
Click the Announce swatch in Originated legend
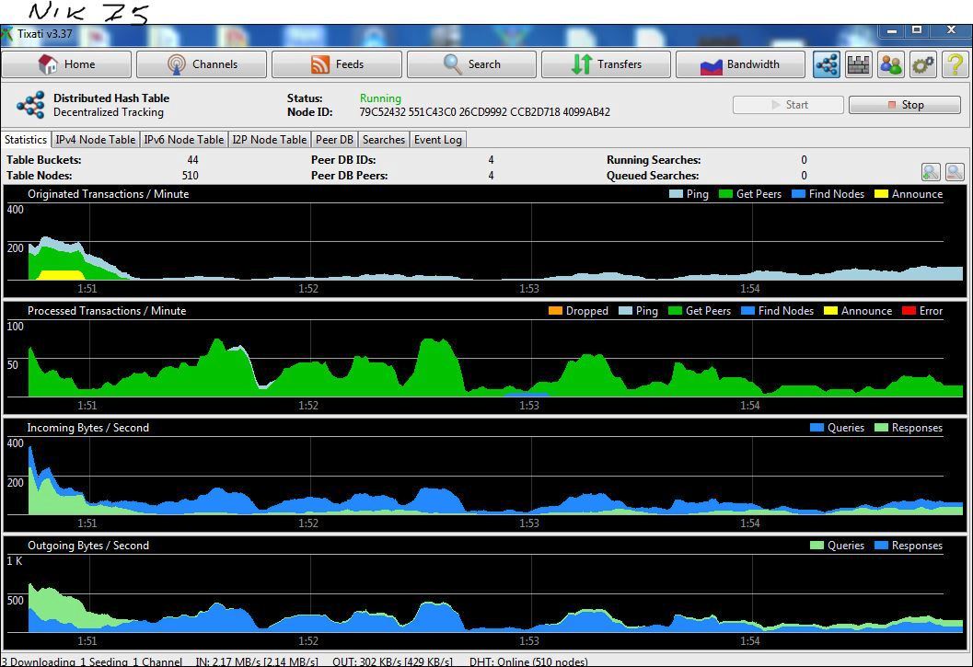[x=881, y=194]
